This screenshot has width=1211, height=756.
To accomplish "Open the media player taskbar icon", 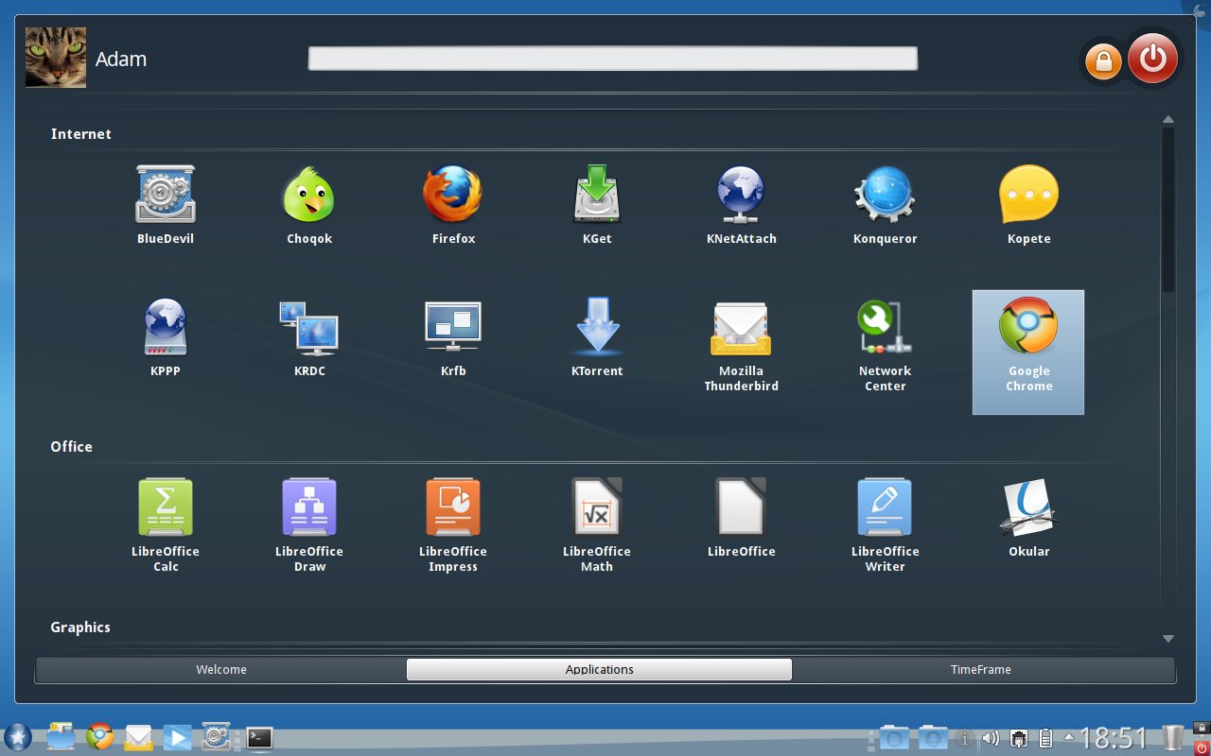I will pyautogui.click(x=177, y=736).
